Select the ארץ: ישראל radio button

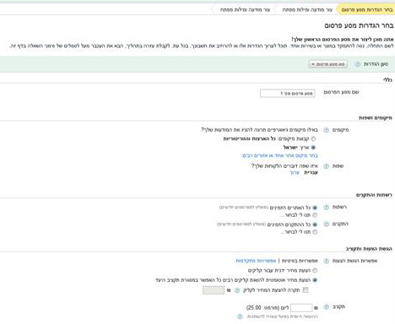pyautogui.click(x=313, y=148)
